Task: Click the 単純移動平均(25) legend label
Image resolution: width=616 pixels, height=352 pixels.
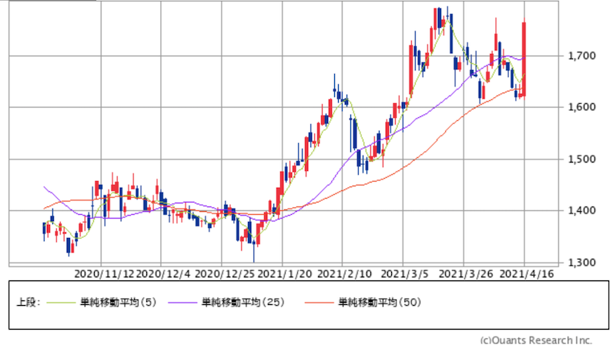Action: coord(243,302)
